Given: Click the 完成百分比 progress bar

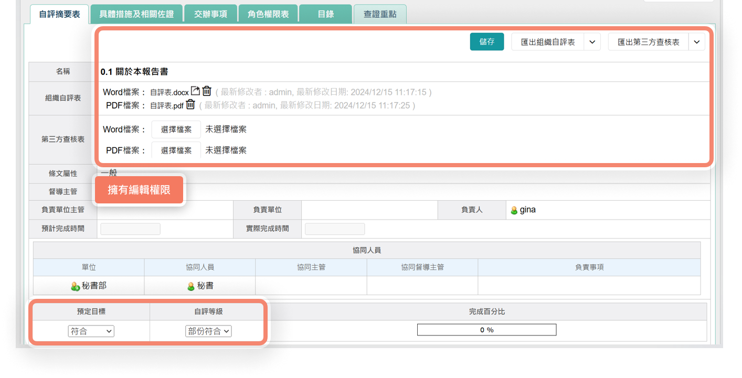Looking at the screenshot, I should (486, 330).
